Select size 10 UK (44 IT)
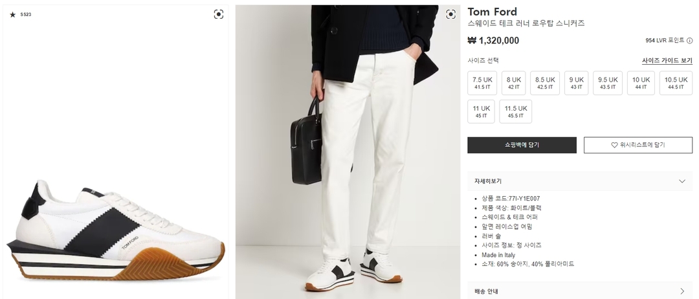699x299 pixels. coord(641,83)
